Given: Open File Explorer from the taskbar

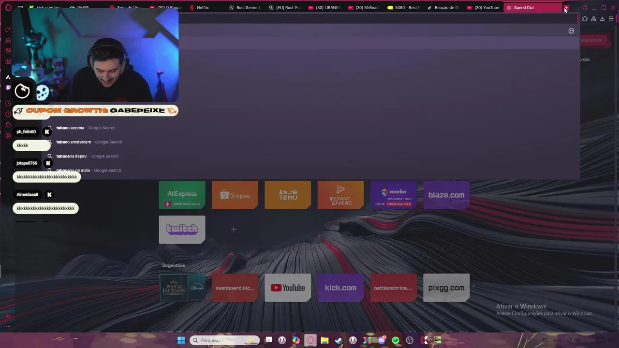Looking at the screenshot, I should (324, 340).
